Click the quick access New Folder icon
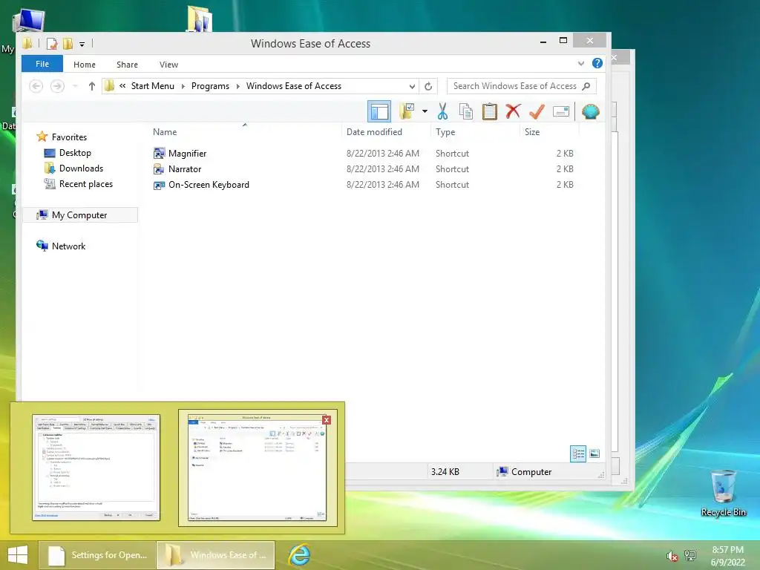Screen dimensions: 760x570 coord(68,44)
